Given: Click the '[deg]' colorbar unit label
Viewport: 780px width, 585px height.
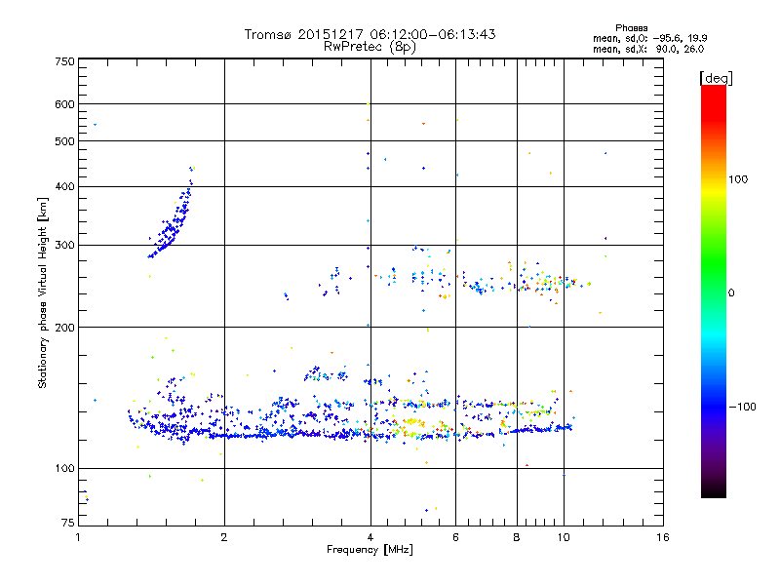Looking at the screenshot, I should click(x=716, y=78).
